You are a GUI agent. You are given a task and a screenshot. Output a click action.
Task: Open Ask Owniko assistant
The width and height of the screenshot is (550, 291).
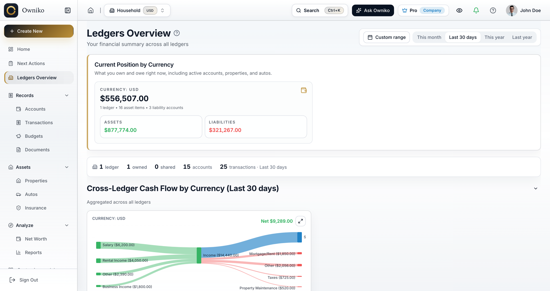coord(373,10)
